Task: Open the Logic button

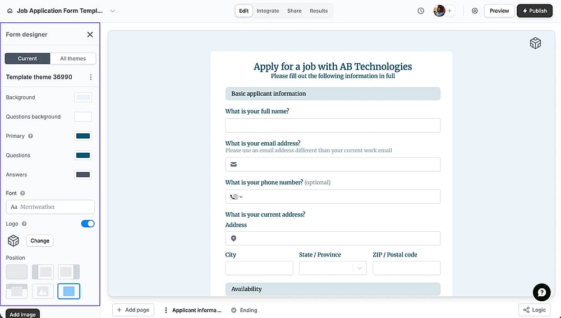Action: [x=535, y=310]
